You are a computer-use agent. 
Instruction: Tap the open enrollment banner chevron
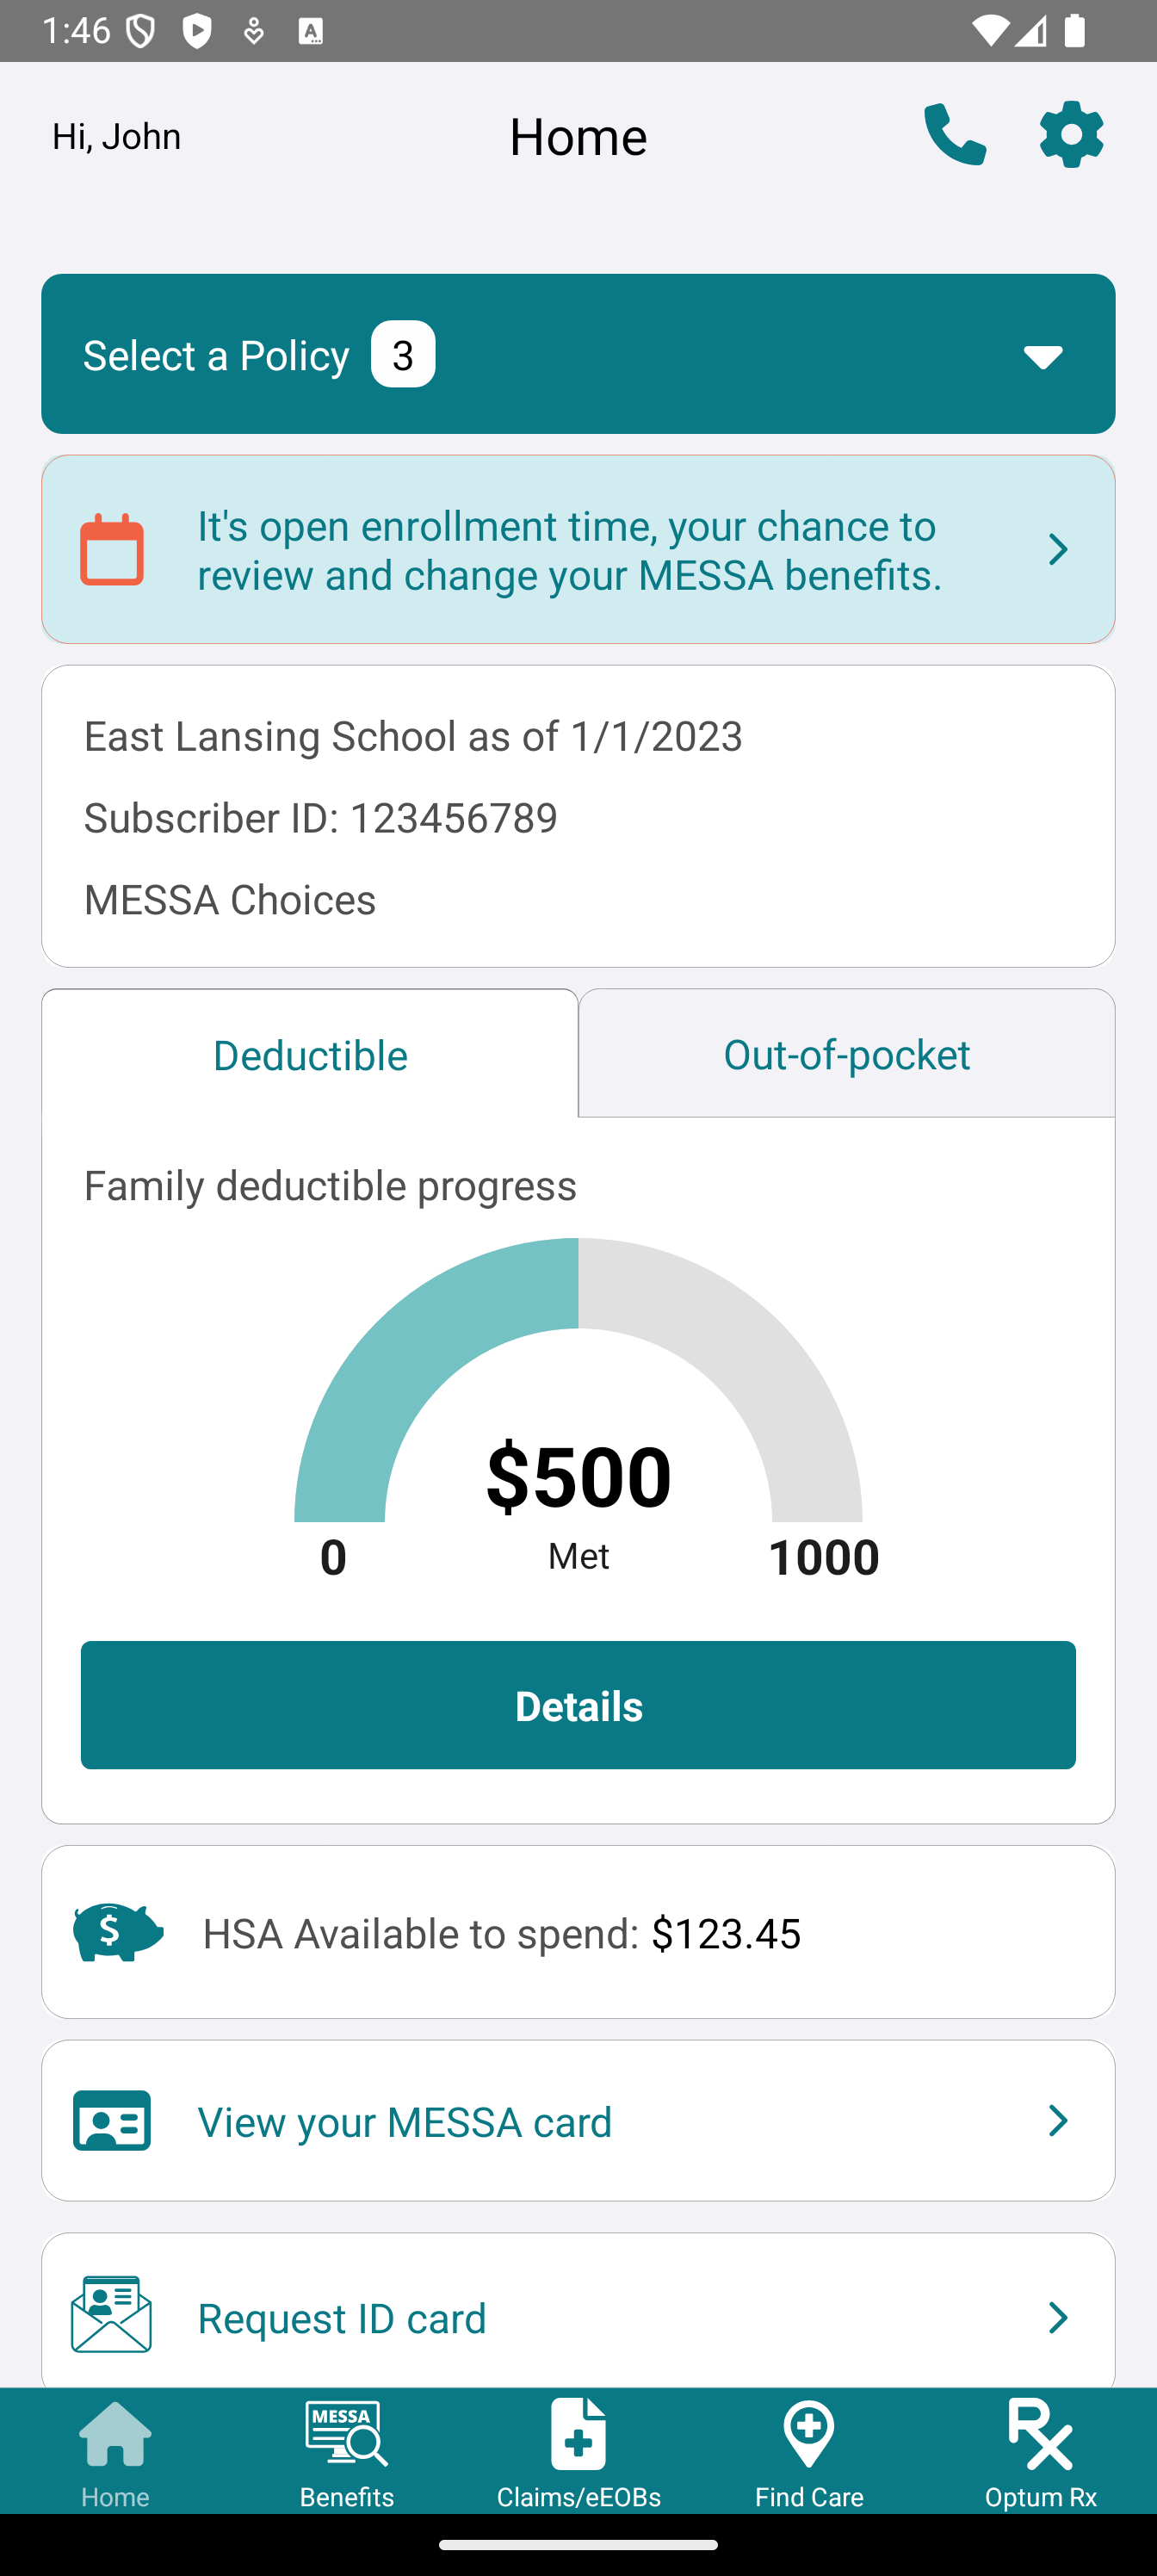(x=1057, y=550)
